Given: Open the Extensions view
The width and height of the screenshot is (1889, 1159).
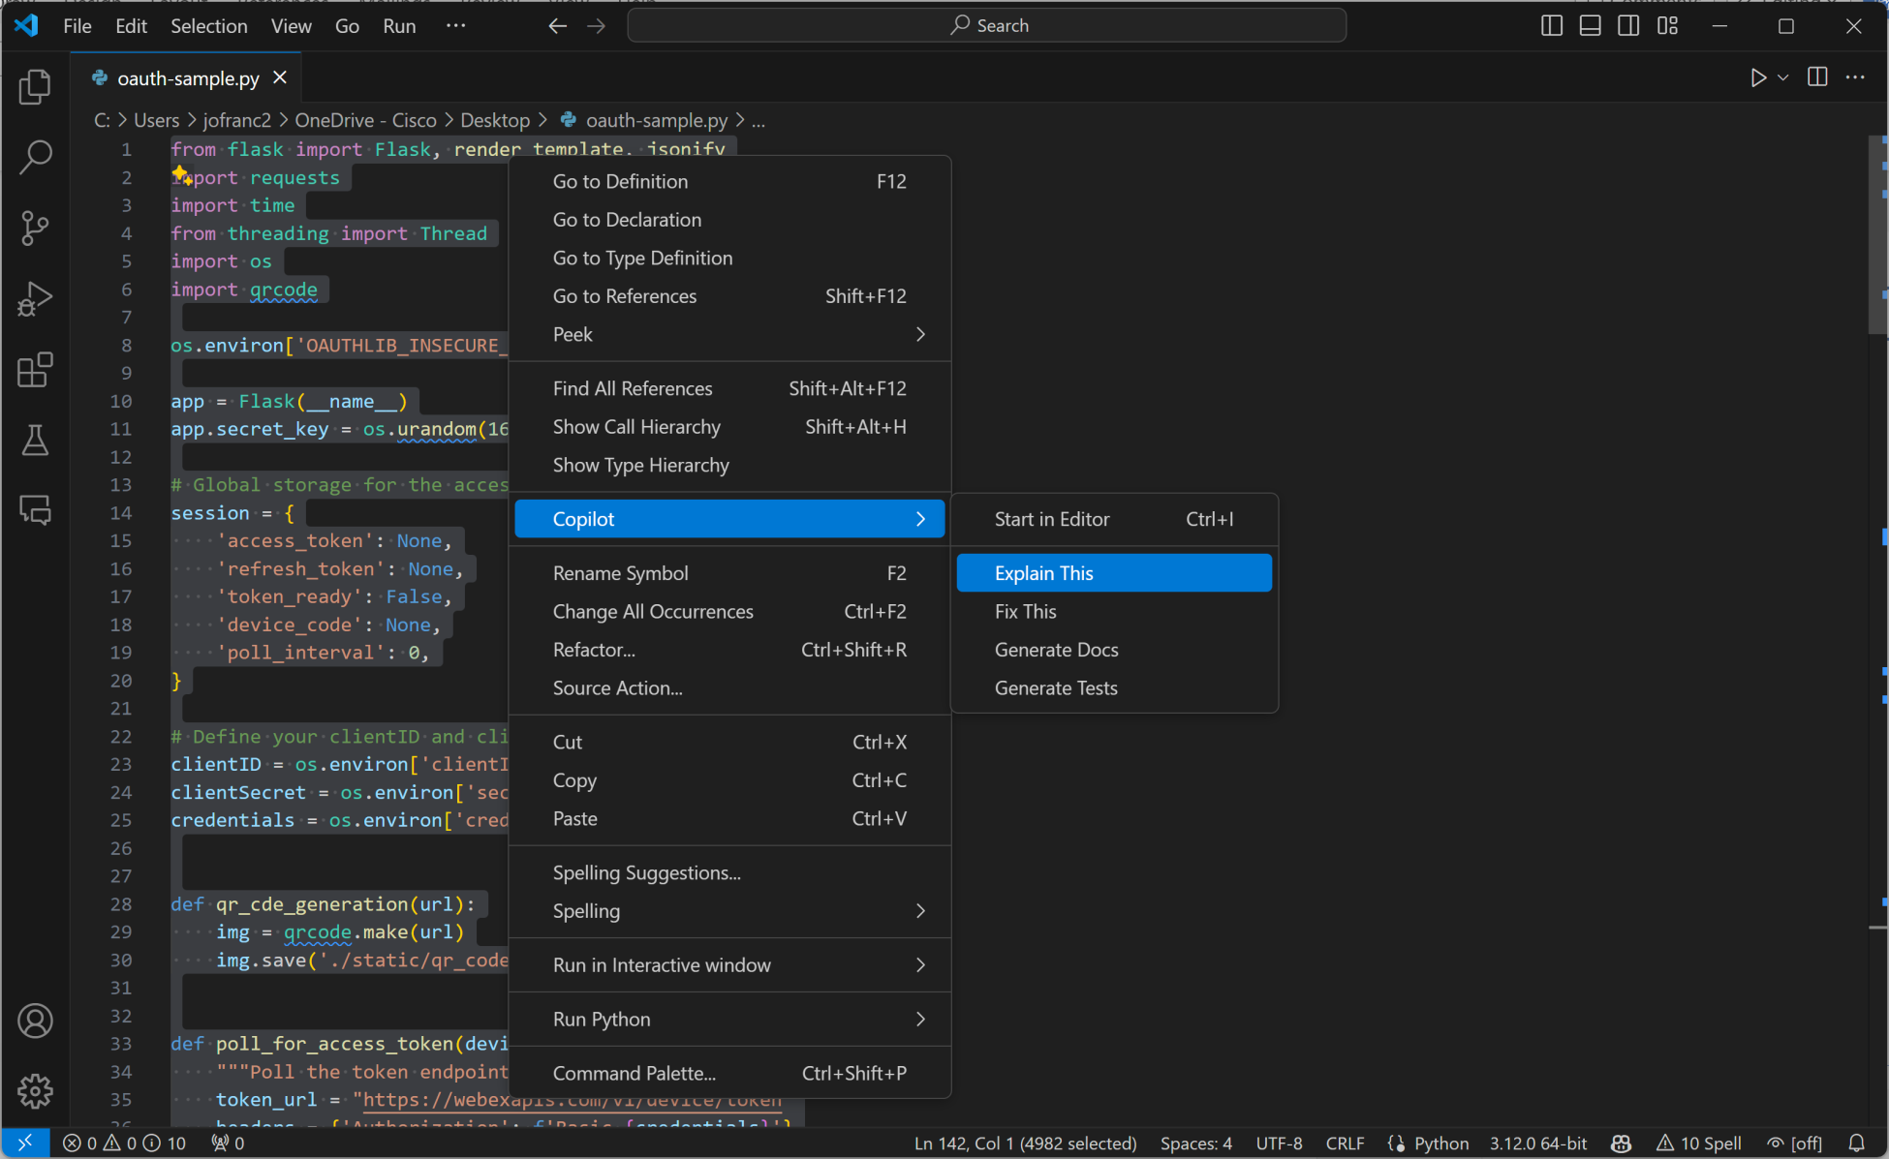Looking at the screenshot, I should [x=35, y=369].
